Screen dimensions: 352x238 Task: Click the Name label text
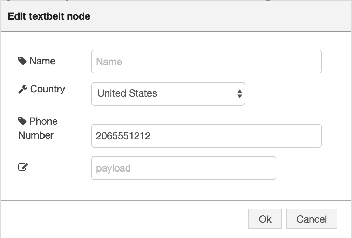coord(42,61)
